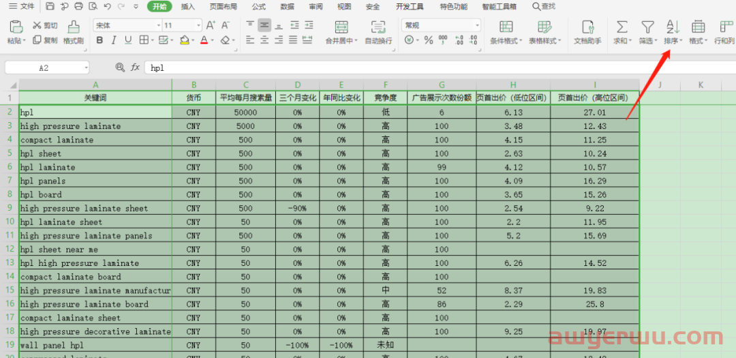The height and width of the screenshot is (358, 736).
Task: Decrease font size with A- icon
Action: coord(226,25)
